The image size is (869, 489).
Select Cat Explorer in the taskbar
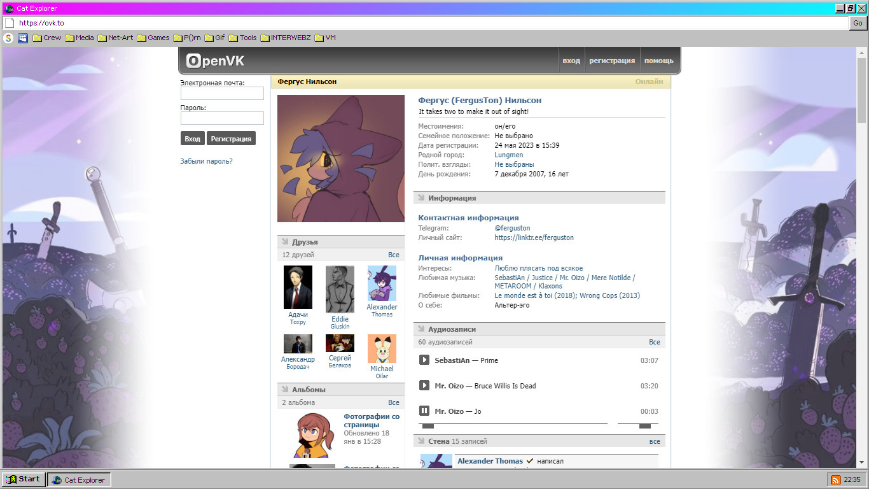(79, 479)
